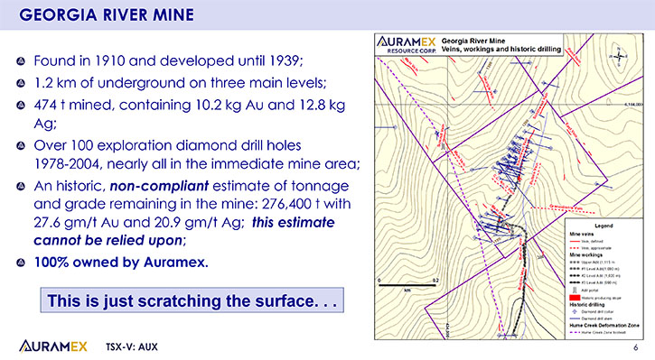
Task: Click the red historic producing stope swatch
Action: (x=575, y=298)
